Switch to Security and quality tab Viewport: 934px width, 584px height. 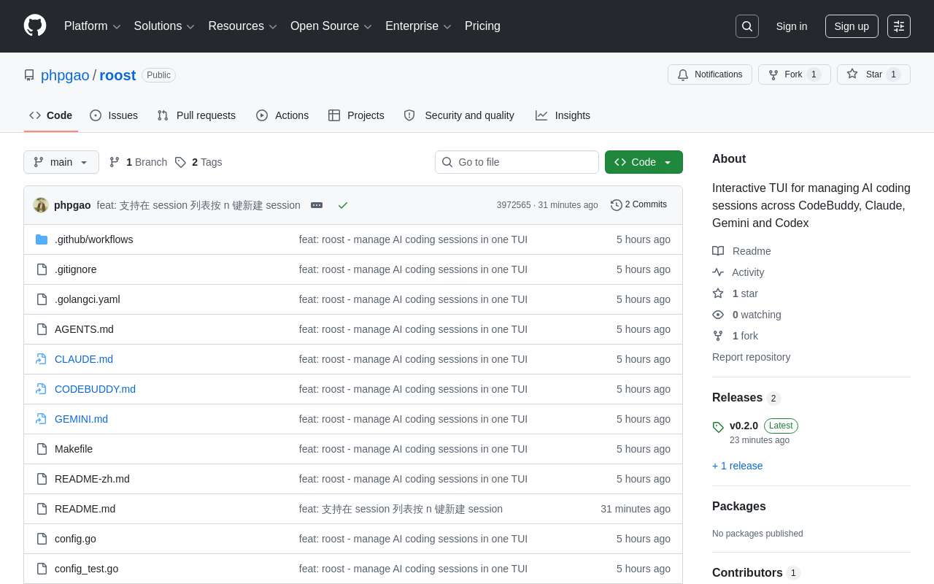coord(459,115)
